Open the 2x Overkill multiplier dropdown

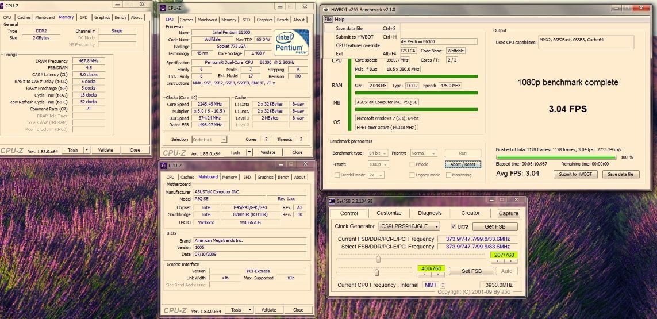coord(376,175)
